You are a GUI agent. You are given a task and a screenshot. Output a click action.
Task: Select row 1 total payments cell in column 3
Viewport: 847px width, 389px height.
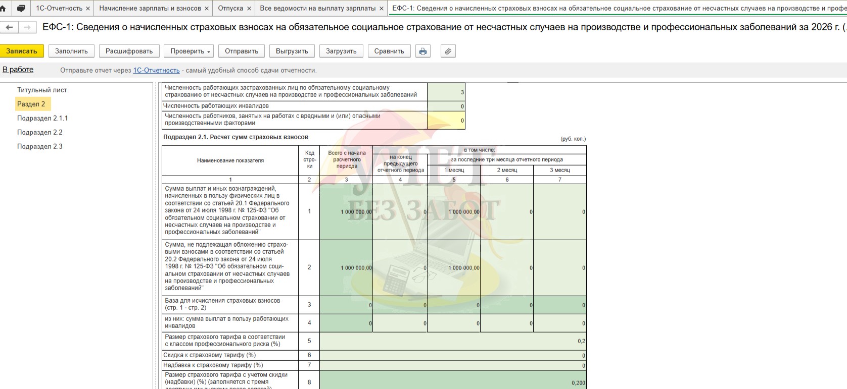(x=346, y=212)
